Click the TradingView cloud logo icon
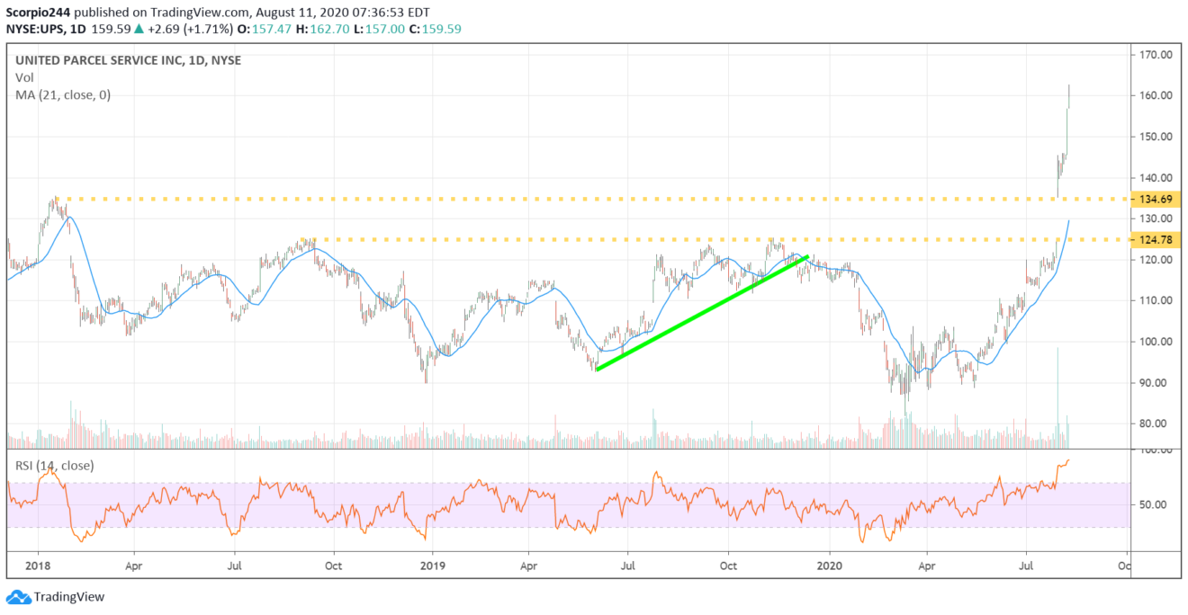This screenshot has height=615, width=1188. coord(17,597)
